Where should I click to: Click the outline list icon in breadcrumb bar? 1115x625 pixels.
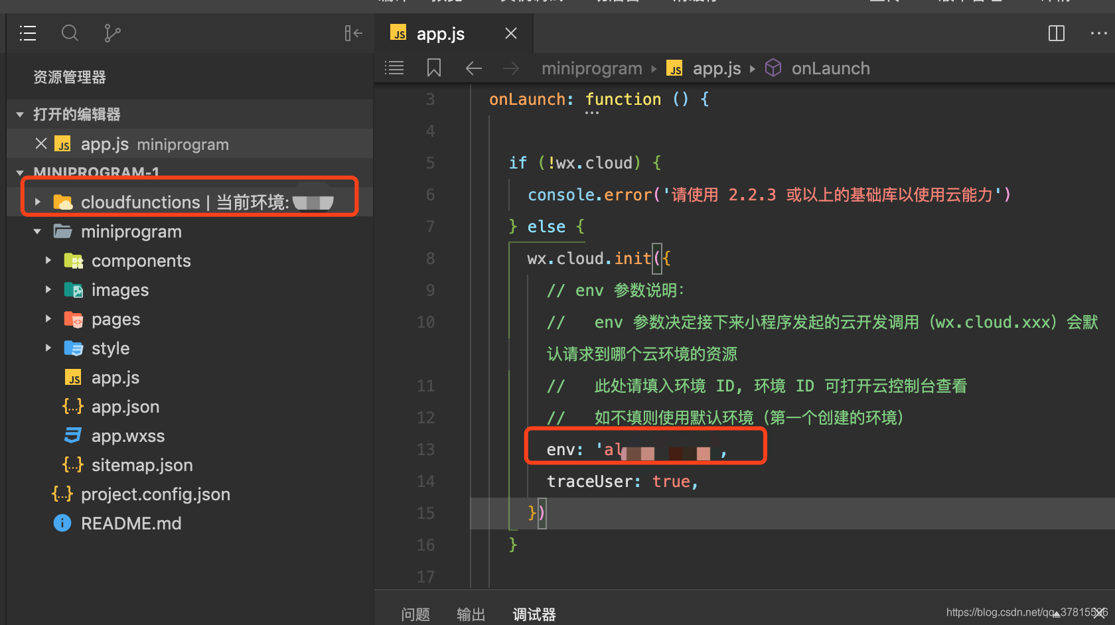[x=394, y=68]
